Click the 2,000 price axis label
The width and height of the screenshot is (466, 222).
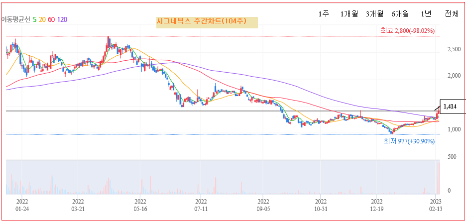[x=454, y=76]
